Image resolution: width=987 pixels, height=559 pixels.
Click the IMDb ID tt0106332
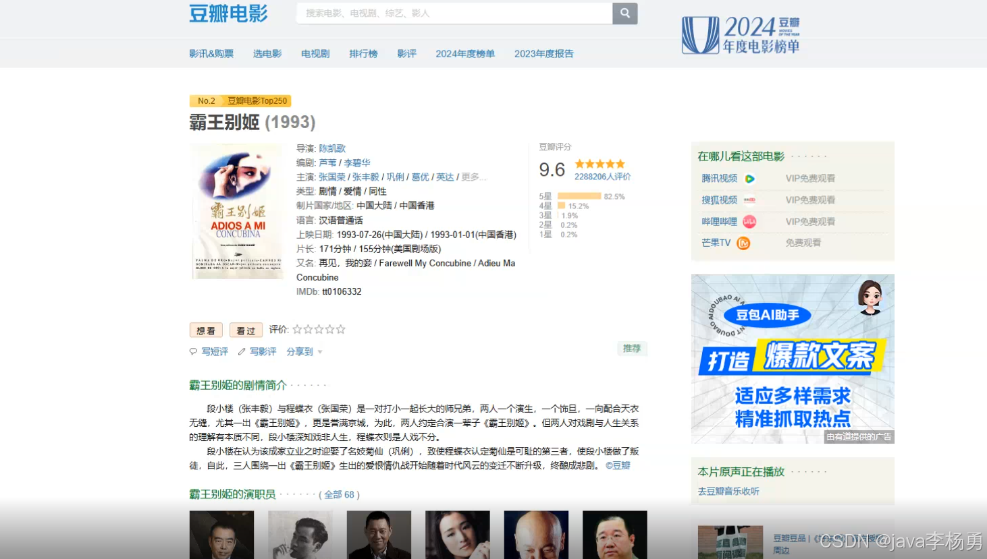click(342, 291)
